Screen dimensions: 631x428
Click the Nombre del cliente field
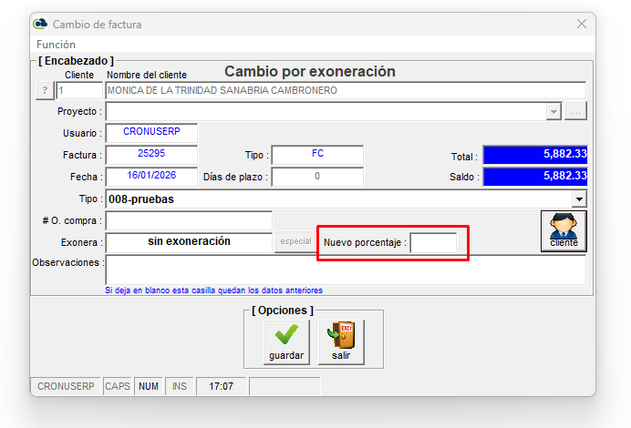[x=346, y=90]
